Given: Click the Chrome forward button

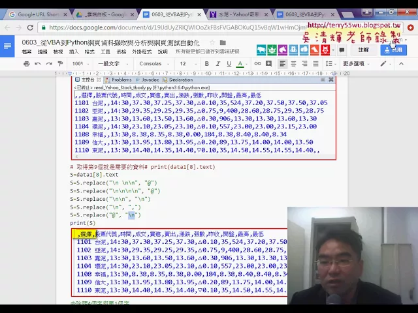Looking at the screenshot, I should (x=19, y=27).
